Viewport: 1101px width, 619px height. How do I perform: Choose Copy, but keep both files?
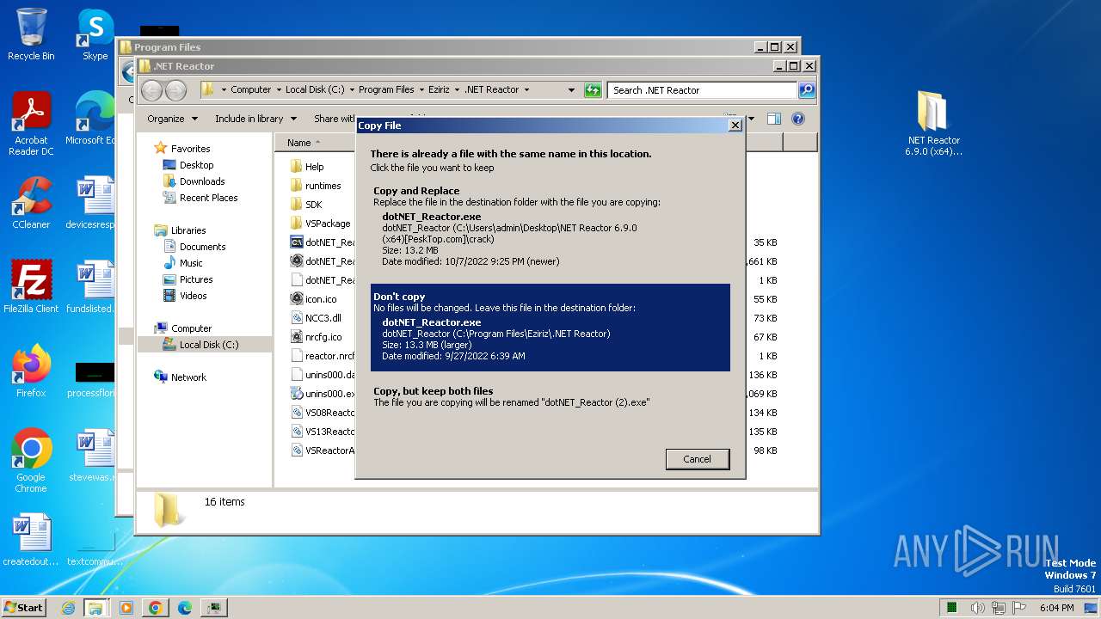[x=550, y=396]
